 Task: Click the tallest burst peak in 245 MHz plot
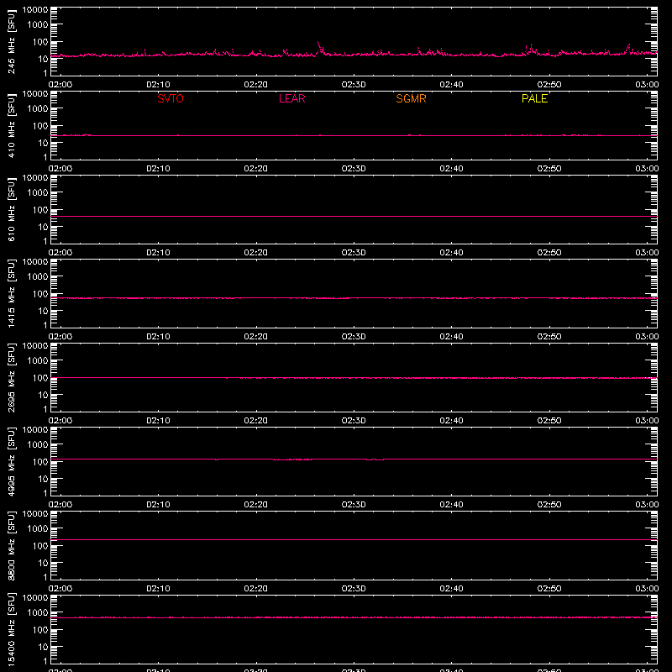[318, 43]
